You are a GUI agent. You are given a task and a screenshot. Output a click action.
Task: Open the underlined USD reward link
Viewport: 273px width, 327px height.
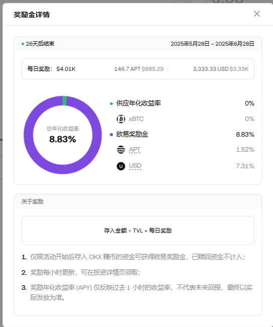coord(135,166)
